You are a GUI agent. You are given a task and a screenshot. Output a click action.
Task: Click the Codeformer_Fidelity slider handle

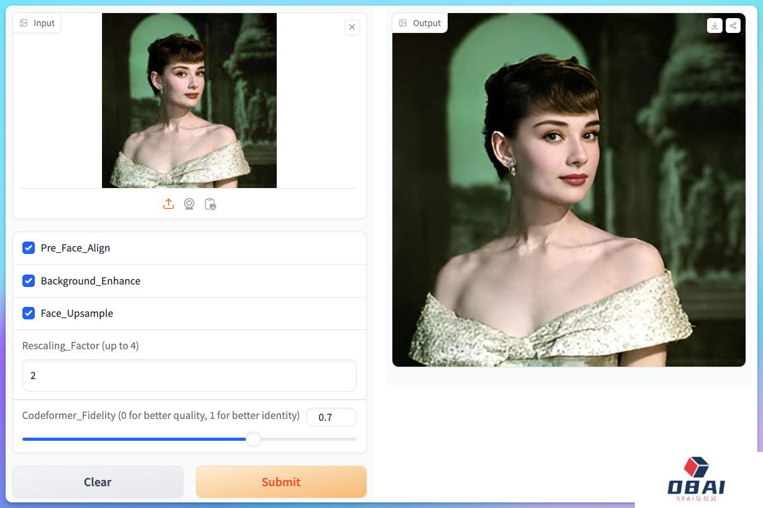click(x=253, y=440)
